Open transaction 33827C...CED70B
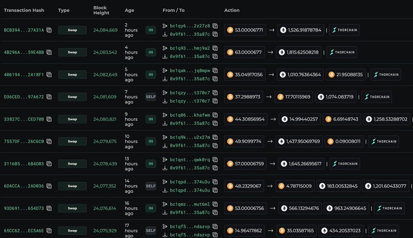Viewport: 413px width, 238px height. (24, 119)
